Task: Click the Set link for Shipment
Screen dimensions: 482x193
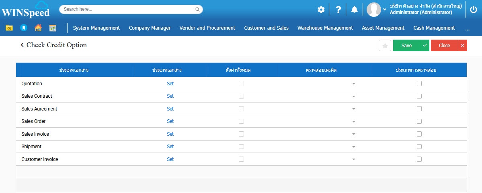Action: pyautogui.click(x=170, y=147)
